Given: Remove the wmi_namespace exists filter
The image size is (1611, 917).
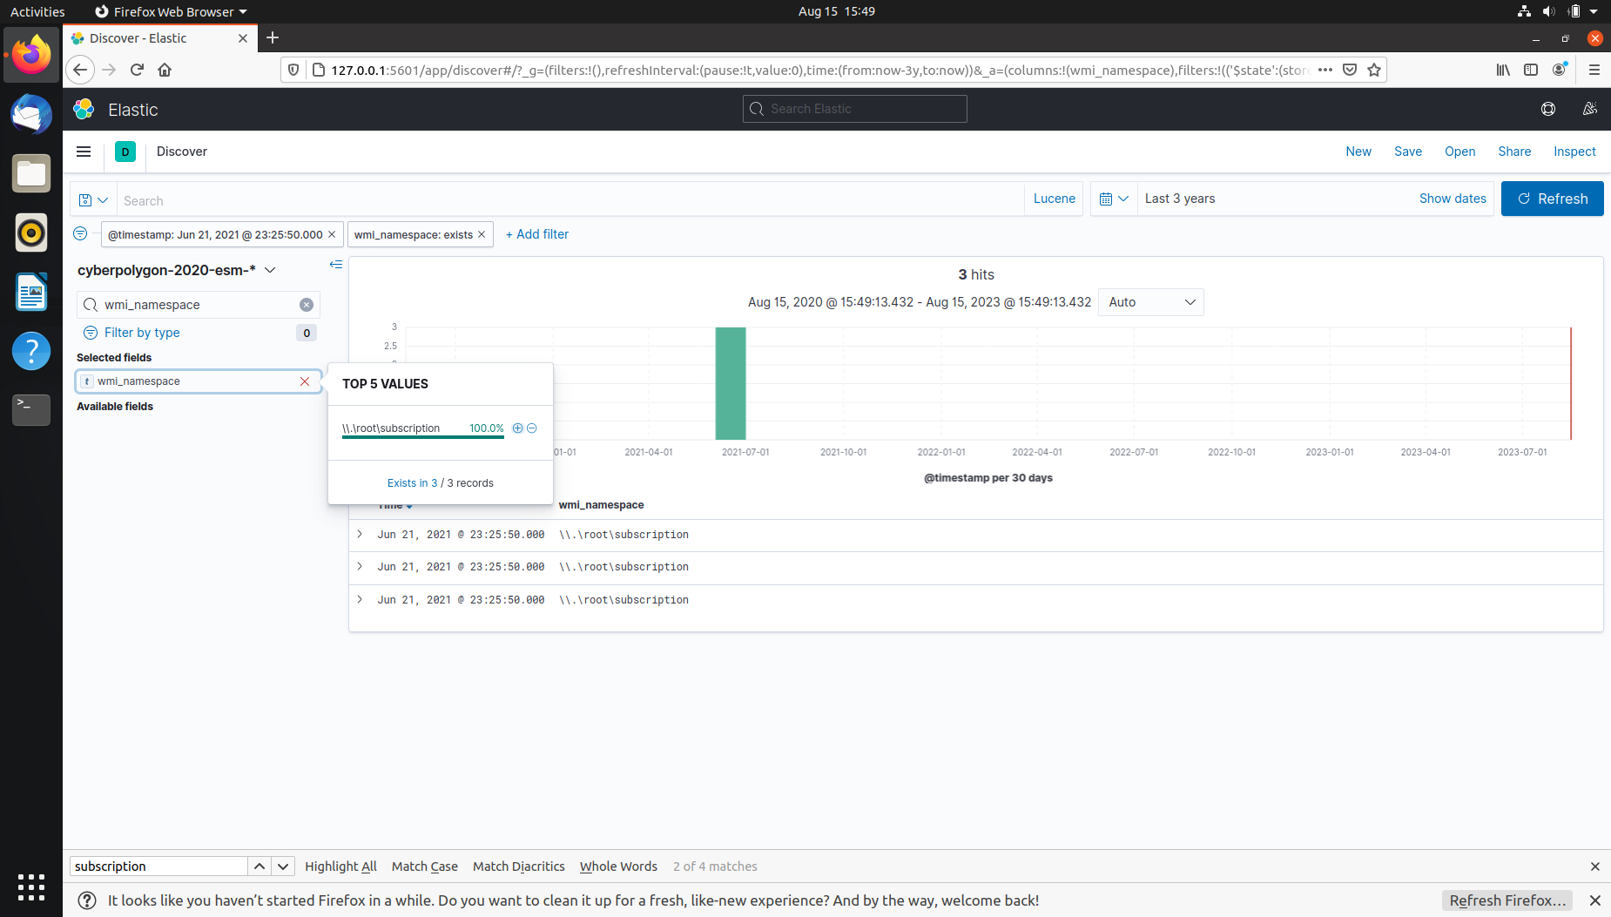Looking at the screenshot, I should 482,234.
